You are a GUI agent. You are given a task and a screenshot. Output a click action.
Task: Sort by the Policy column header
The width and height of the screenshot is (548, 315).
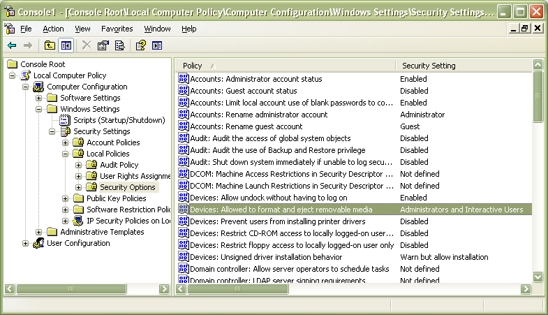286,66
